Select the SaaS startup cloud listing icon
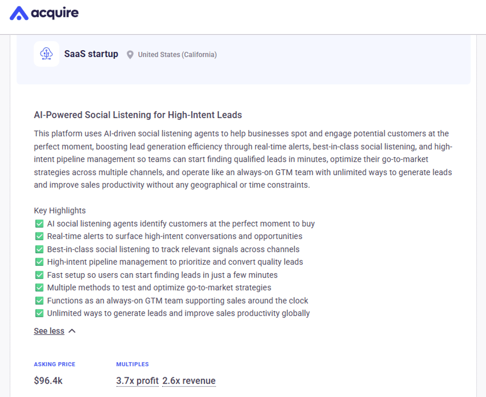Screen dimensions: 486x397 click(x=46, y=53)
